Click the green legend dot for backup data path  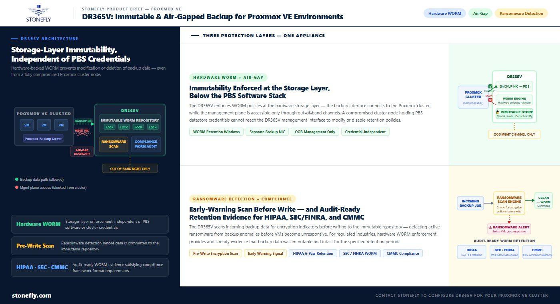(x=16, y=180)
